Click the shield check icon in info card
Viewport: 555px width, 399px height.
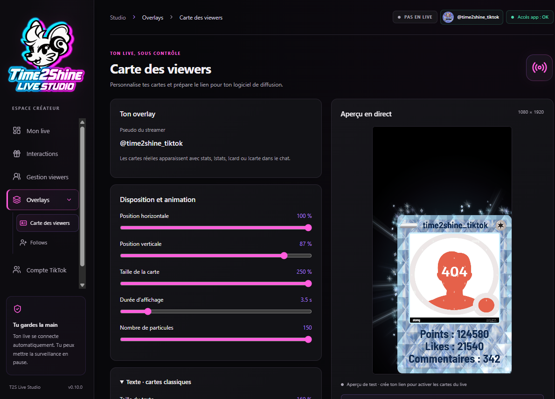tap(17, 309)
